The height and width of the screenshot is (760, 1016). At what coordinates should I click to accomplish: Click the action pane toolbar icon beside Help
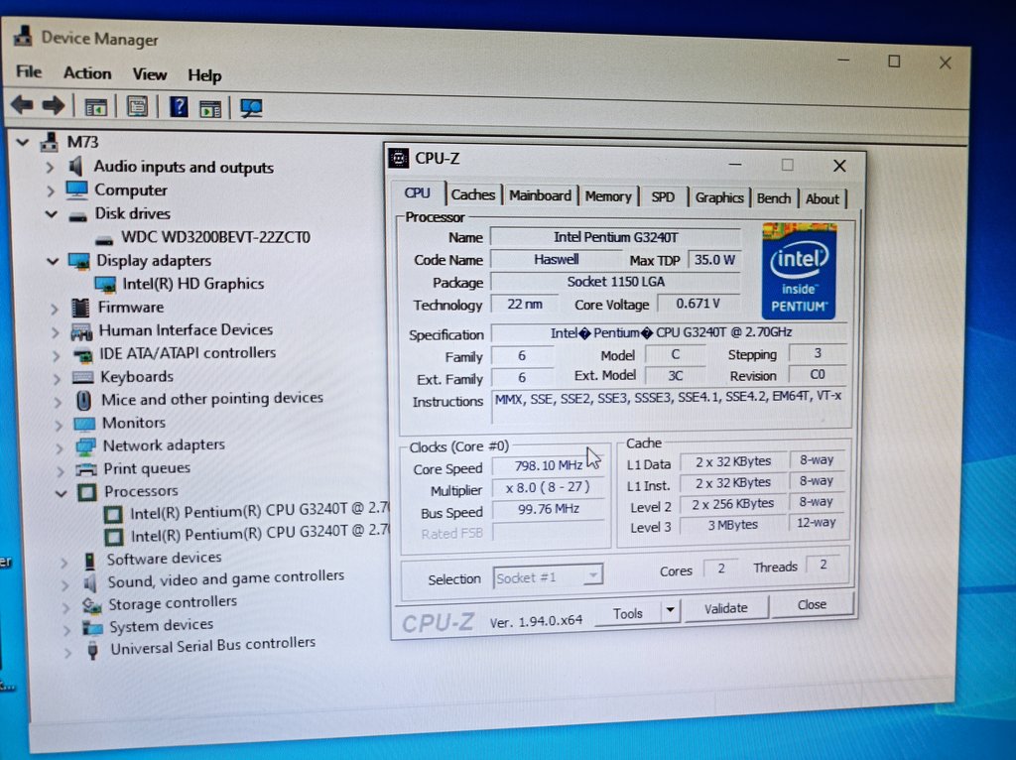(x=210, y=109)
